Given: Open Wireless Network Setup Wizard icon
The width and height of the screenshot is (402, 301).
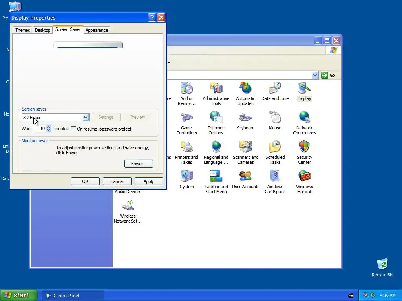Looking at the screenshot, I should 128,211.
